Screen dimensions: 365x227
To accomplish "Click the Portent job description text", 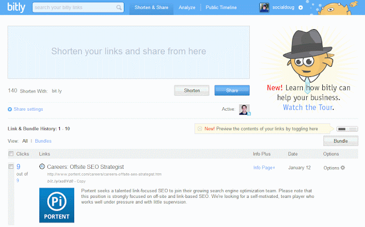I will pos(198,196).
